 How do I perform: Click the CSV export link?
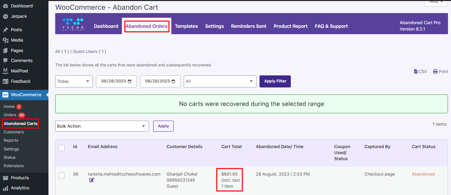click(420, 72)
